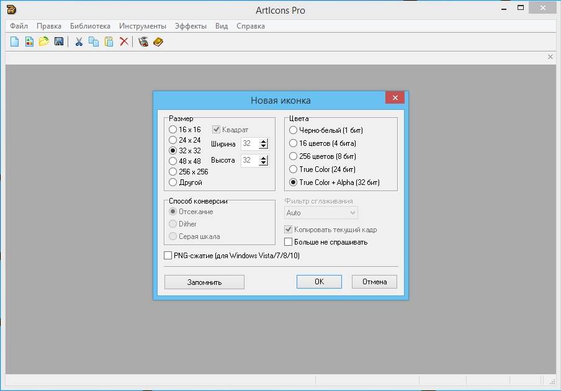The image size is (561, 391).
Task: Choose True Color (24 бит) option
Action: 322,169
